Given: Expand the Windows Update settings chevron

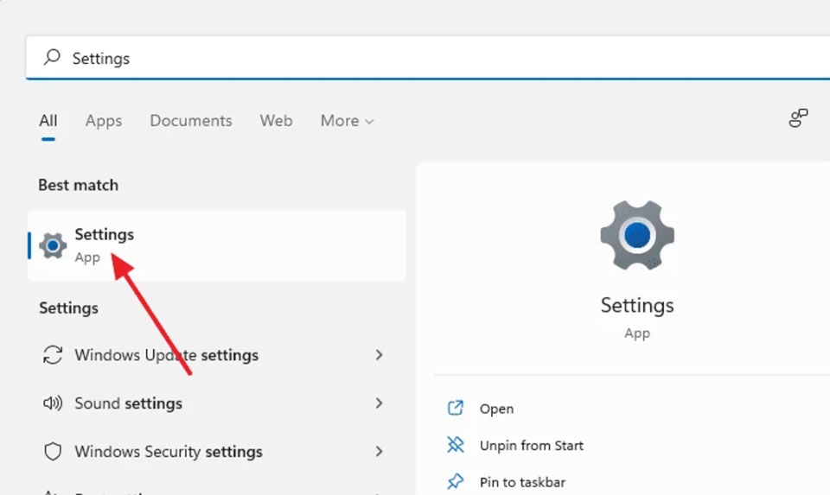Looking at the screenshot, I should (x=379, y=355).
